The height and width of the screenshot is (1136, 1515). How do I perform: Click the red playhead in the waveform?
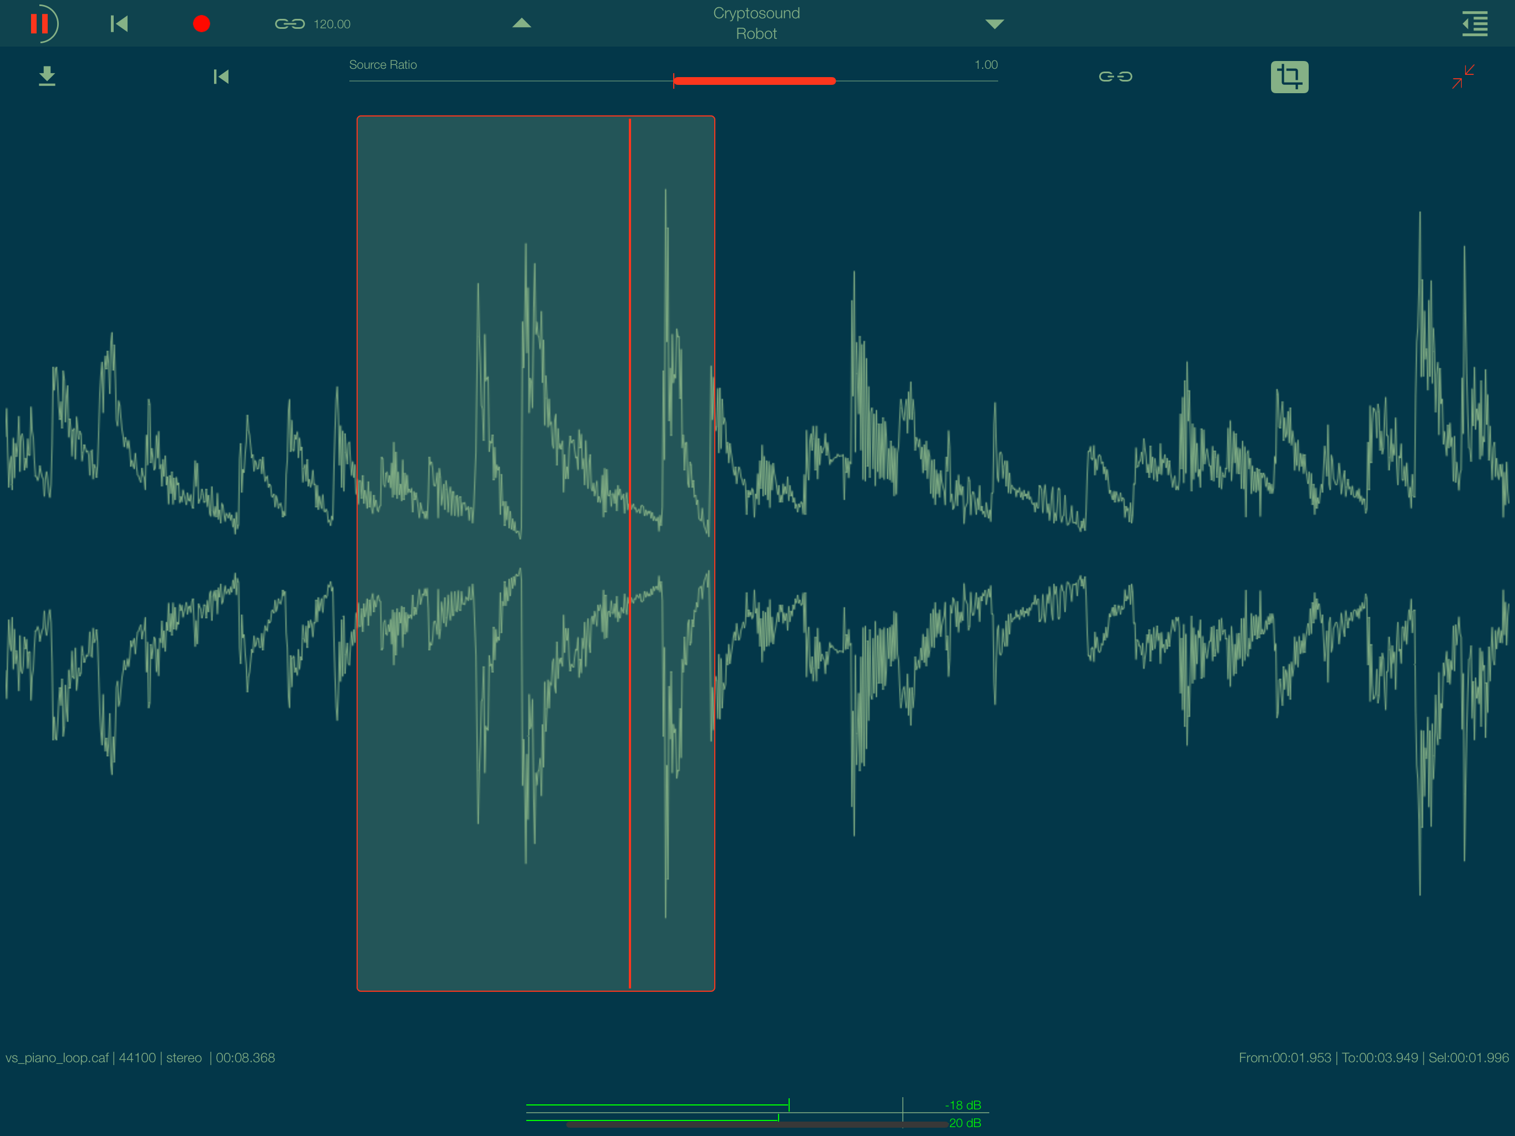[629, 554]
